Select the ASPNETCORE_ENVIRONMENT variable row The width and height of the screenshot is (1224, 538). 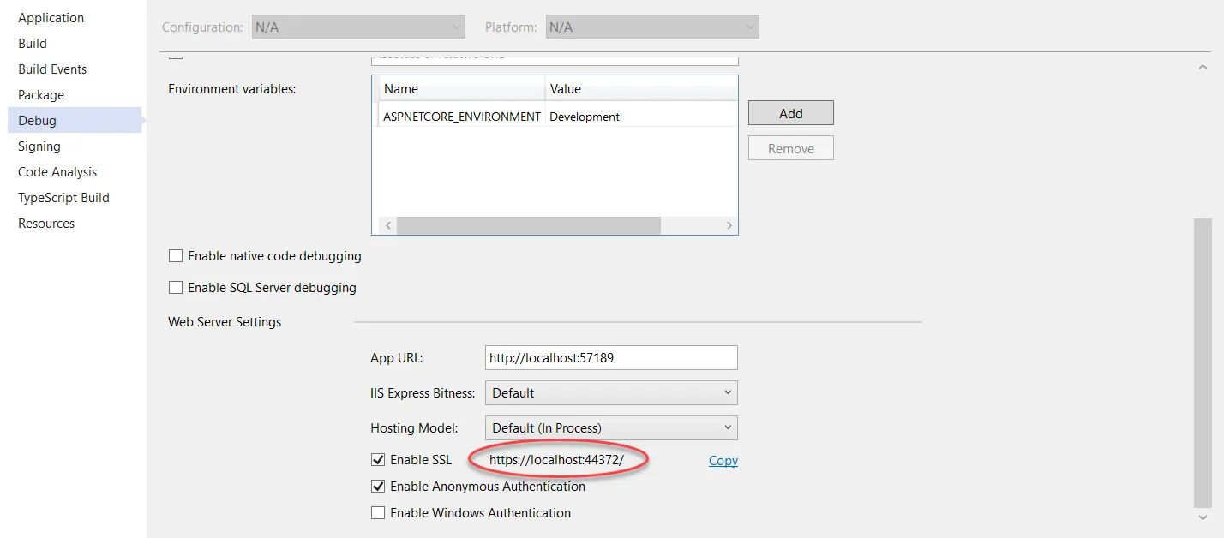[462, 117]
